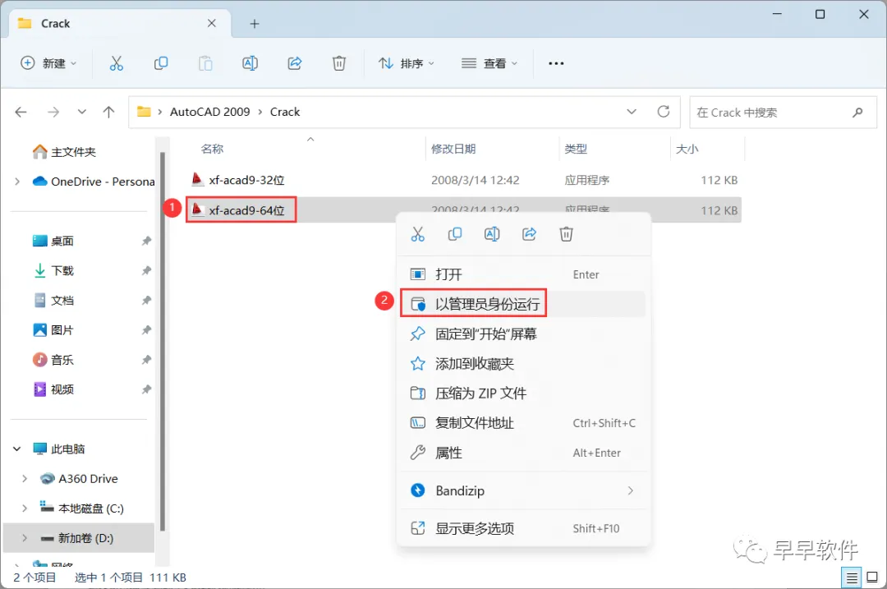Click Delete icon in context menu
Viewport: 887px width, 589px height.
pyautogui.click(x=566, y=234)
